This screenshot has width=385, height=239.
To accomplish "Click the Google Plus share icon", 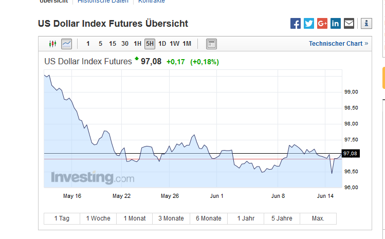I will (322, 23).
